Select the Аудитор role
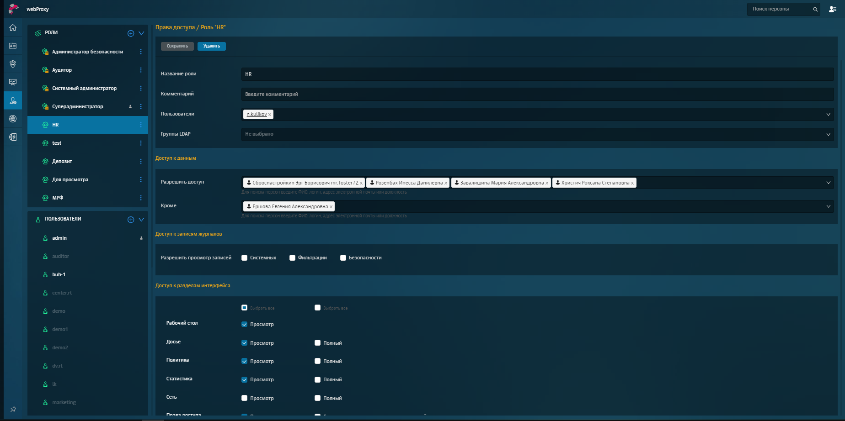845x421 pixels. 88,70
